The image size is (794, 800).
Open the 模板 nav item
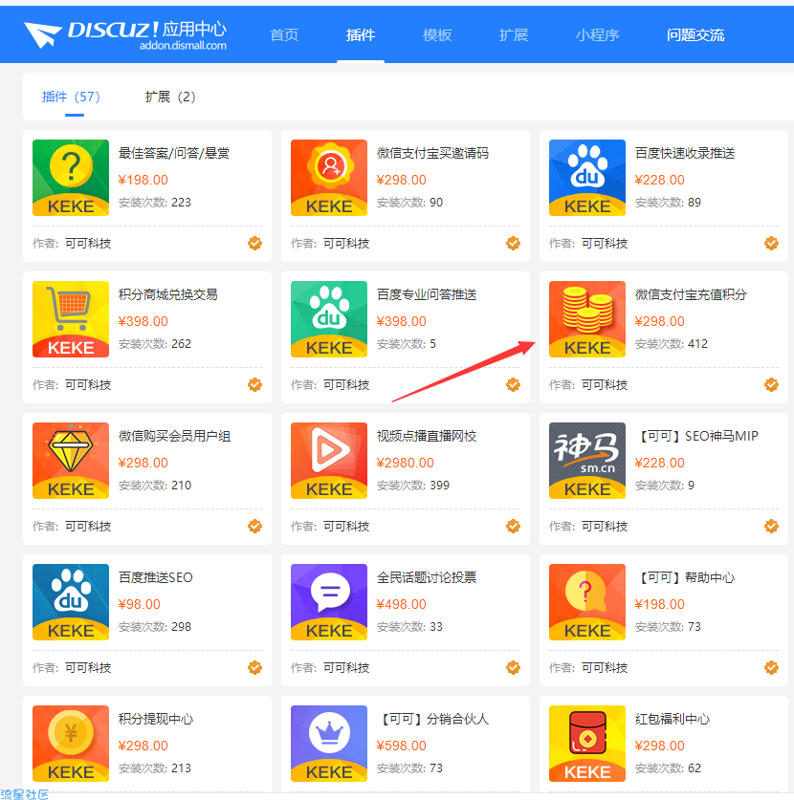437,34
